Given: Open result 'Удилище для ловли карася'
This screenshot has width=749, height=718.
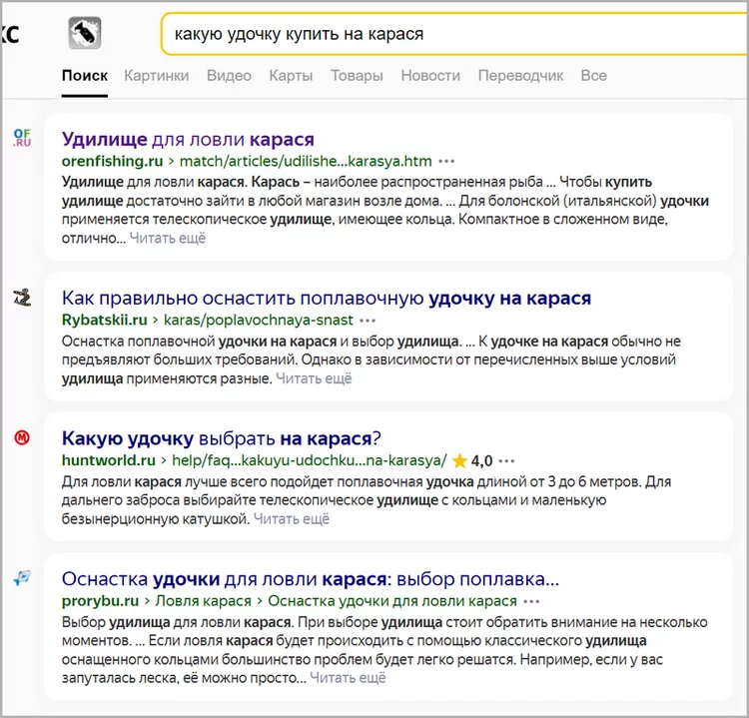Looking at the screenshot, I should [x=188, y=139].
